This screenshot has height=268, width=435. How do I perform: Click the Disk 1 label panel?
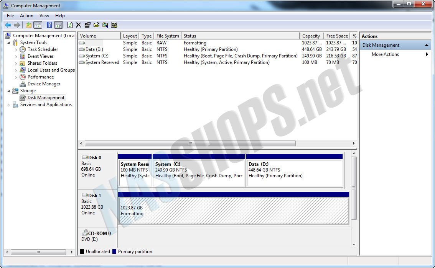coord(98,208)
